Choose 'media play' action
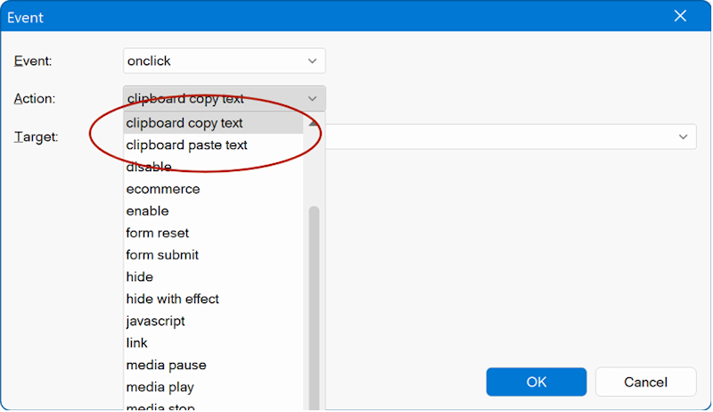This screenshot has width=713, height=412. tap(160, 387)
